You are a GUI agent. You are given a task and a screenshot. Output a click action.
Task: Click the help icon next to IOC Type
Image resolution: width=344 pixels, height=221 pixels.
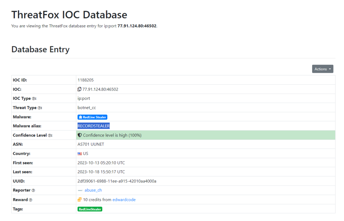click(x=34, y=99)
